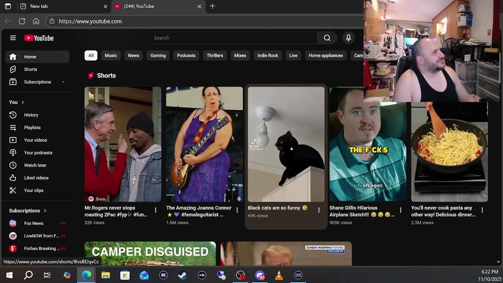Select the Music filter chip
The width and height of the screenshot is (503, 283).
[x=111, y=55]
